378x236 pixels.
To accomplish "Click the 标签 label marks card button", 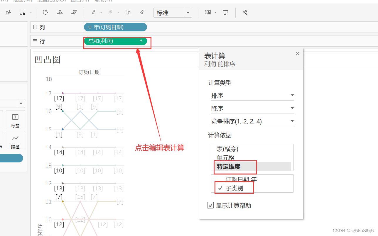I will click(x=15, y=120).
